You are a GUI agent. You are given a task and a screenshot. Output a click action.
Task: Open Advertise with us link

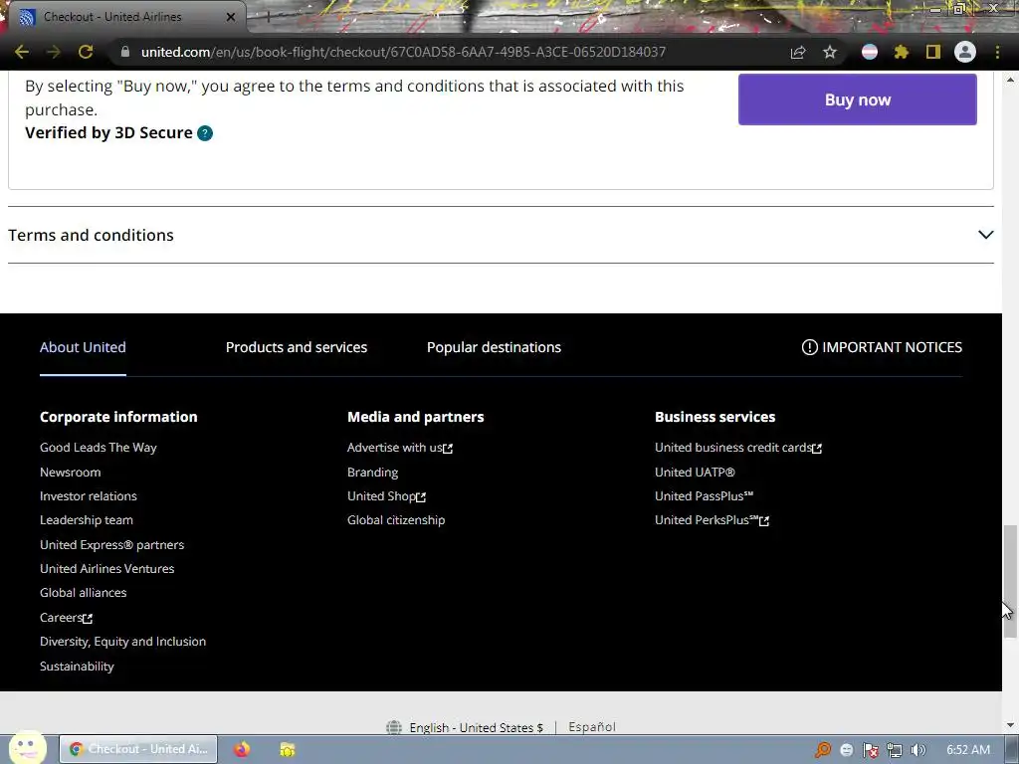click(400, 448)
